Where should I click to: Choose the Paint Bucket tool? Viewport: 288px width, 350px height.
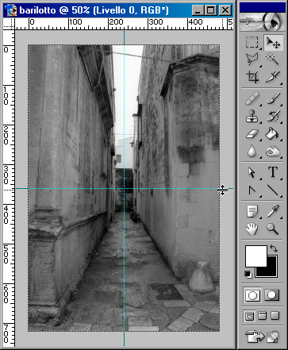(273, 134)
